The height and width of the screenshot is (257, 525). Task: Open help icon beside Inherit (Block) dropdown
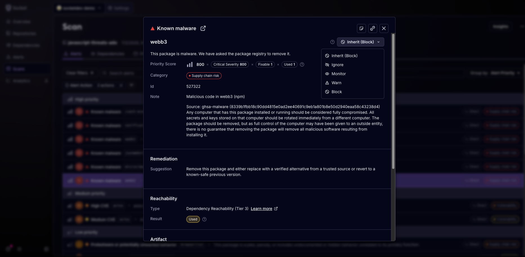pyautogui.click(x=332, y=42)
